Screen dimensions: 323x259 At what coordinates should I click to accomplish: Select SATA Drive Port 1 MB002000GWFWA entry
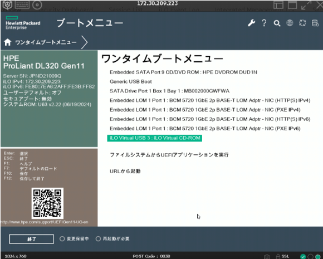pyautogui.click(x=169, y=91)
